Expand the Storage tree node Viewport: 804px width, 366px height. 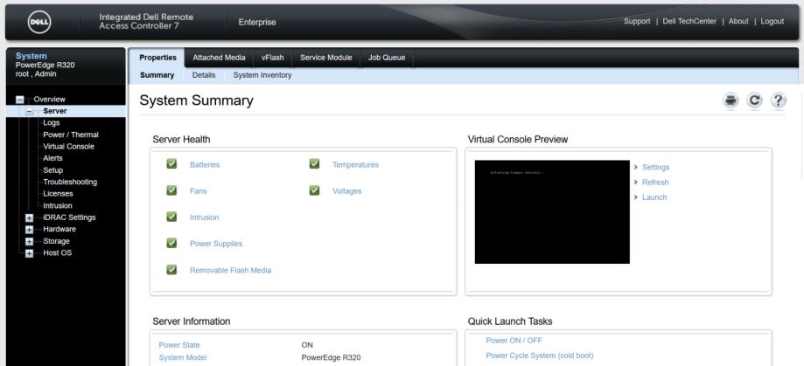pos(30,241)
